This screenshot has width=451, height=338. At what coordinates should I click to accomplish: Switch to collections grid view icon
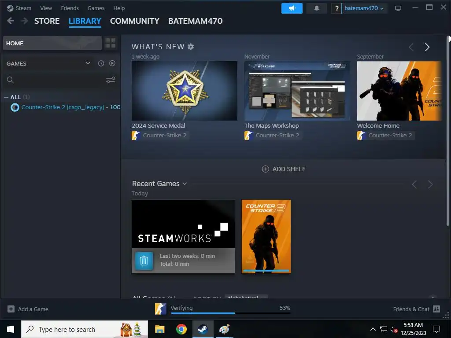coord(110,43)
